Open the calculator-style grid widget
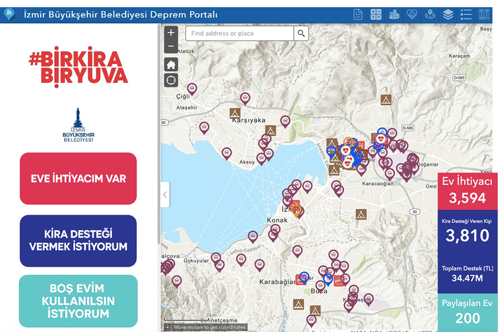The width and height of the screenshot is (498, 332). (x=376, y=15)
